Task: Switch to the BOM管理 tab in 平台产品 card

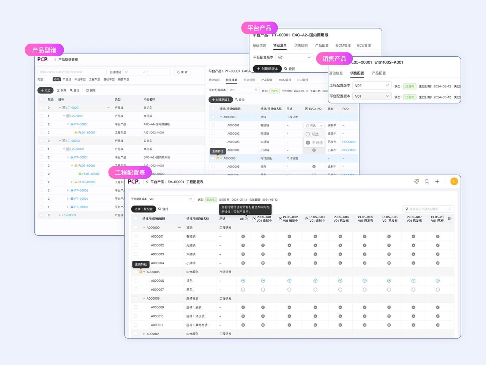Action: 343,45
